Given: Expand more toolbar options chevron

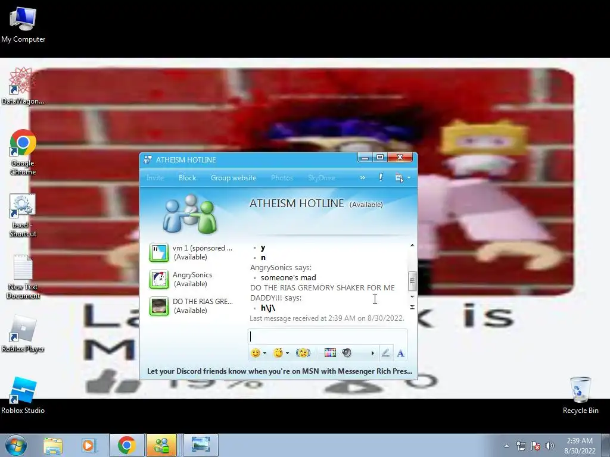Looking at the screenshot, I should pos(363,177).
